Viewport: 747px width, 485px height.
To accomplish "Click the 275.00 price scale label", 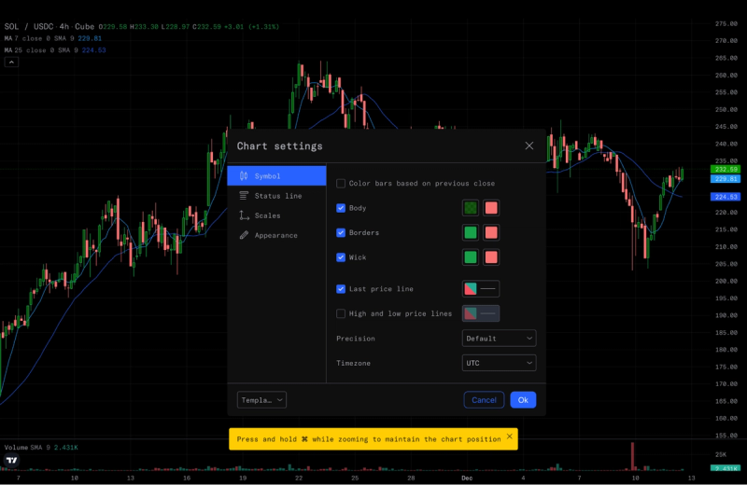I will pyautogui.click(x=726, y=23).
